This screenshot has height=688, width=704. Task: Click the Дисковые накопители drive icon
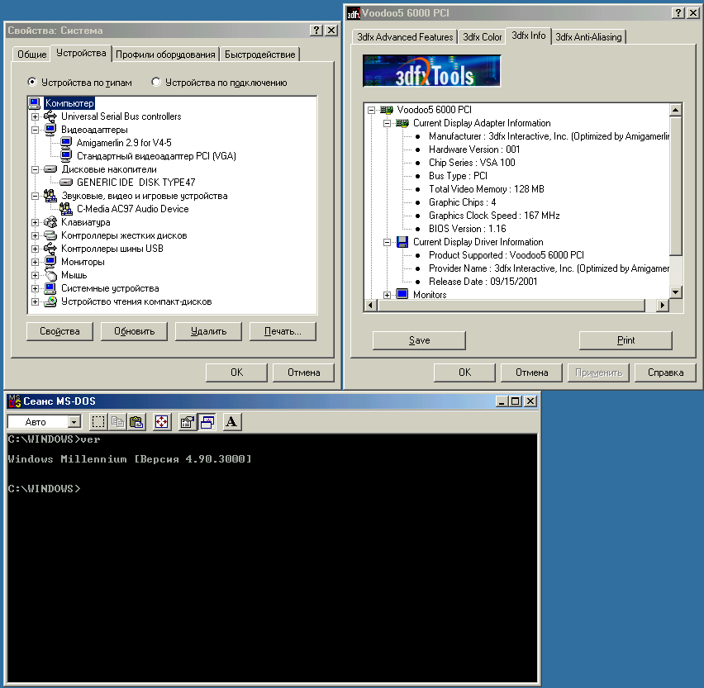pyautogui.click(x=50, y=169)
